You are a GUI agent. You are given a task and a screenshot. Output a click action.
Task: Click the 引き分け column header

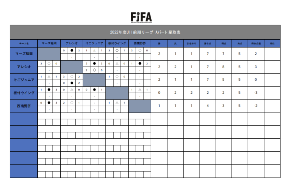pyautogui.click(x=191, y=43)
